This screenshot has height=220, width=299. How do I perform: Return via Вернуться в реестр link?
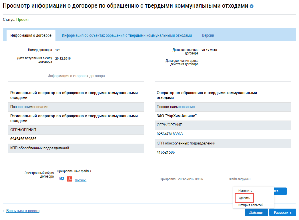click(x=23, y=211)
